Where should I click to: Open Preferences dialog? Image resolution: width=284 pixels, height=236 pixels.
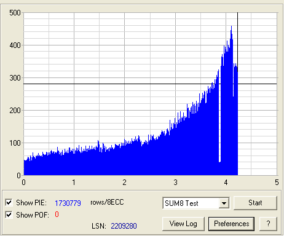(x=232, y=224)
